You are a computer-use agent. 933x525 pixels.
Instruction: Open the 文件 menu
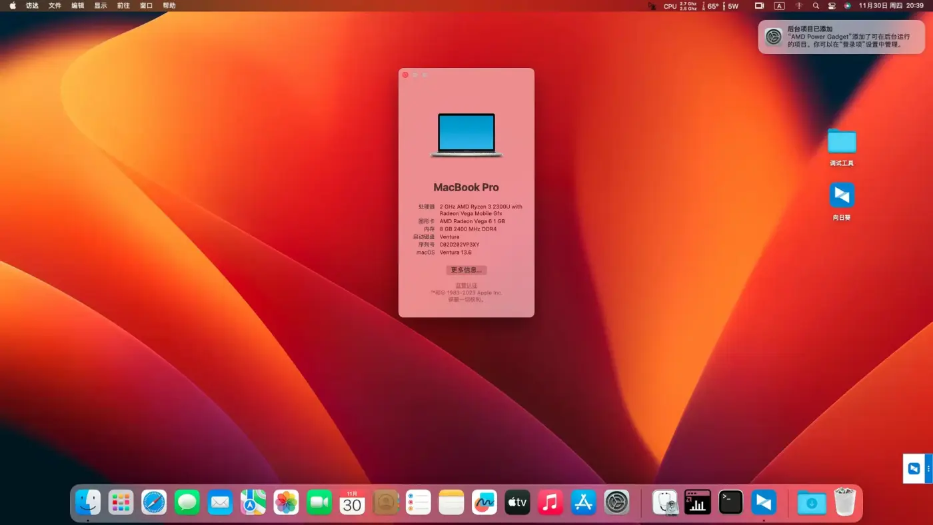click(55, 6)
